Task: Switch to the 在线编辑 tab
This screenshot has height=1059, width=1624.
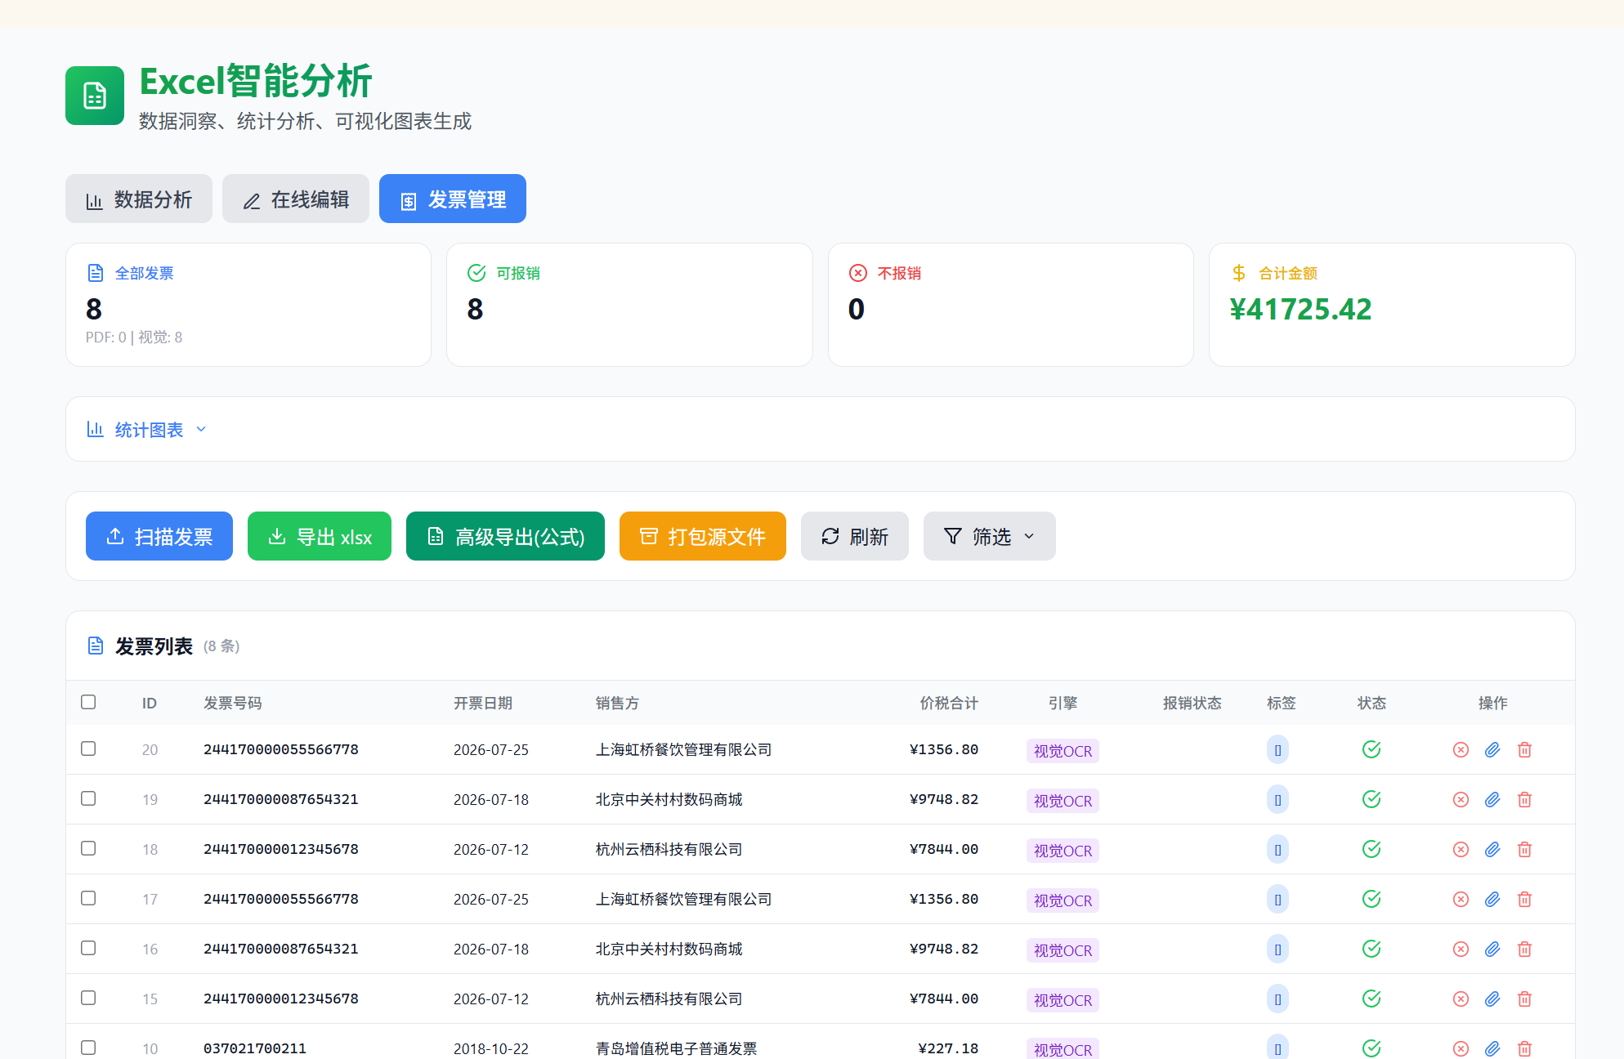Action: (296, 199)
